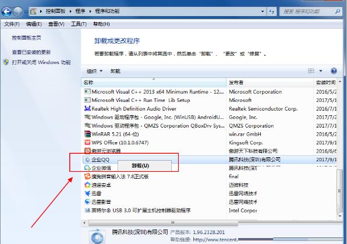This screenshot has height=244, width=347.
Task: Select the 英特尔 USB 3.0 driver icon
Action: tap(87, 210)
